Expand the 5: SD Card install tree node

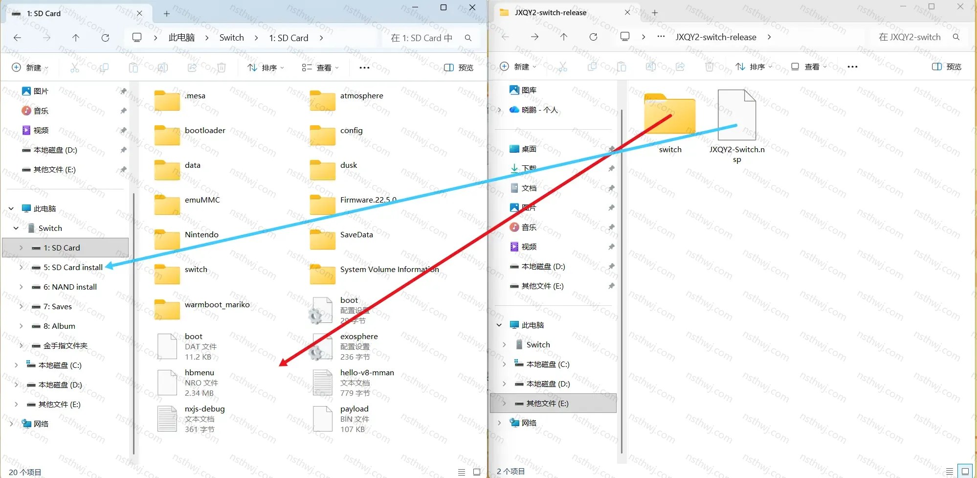[21, 267]
